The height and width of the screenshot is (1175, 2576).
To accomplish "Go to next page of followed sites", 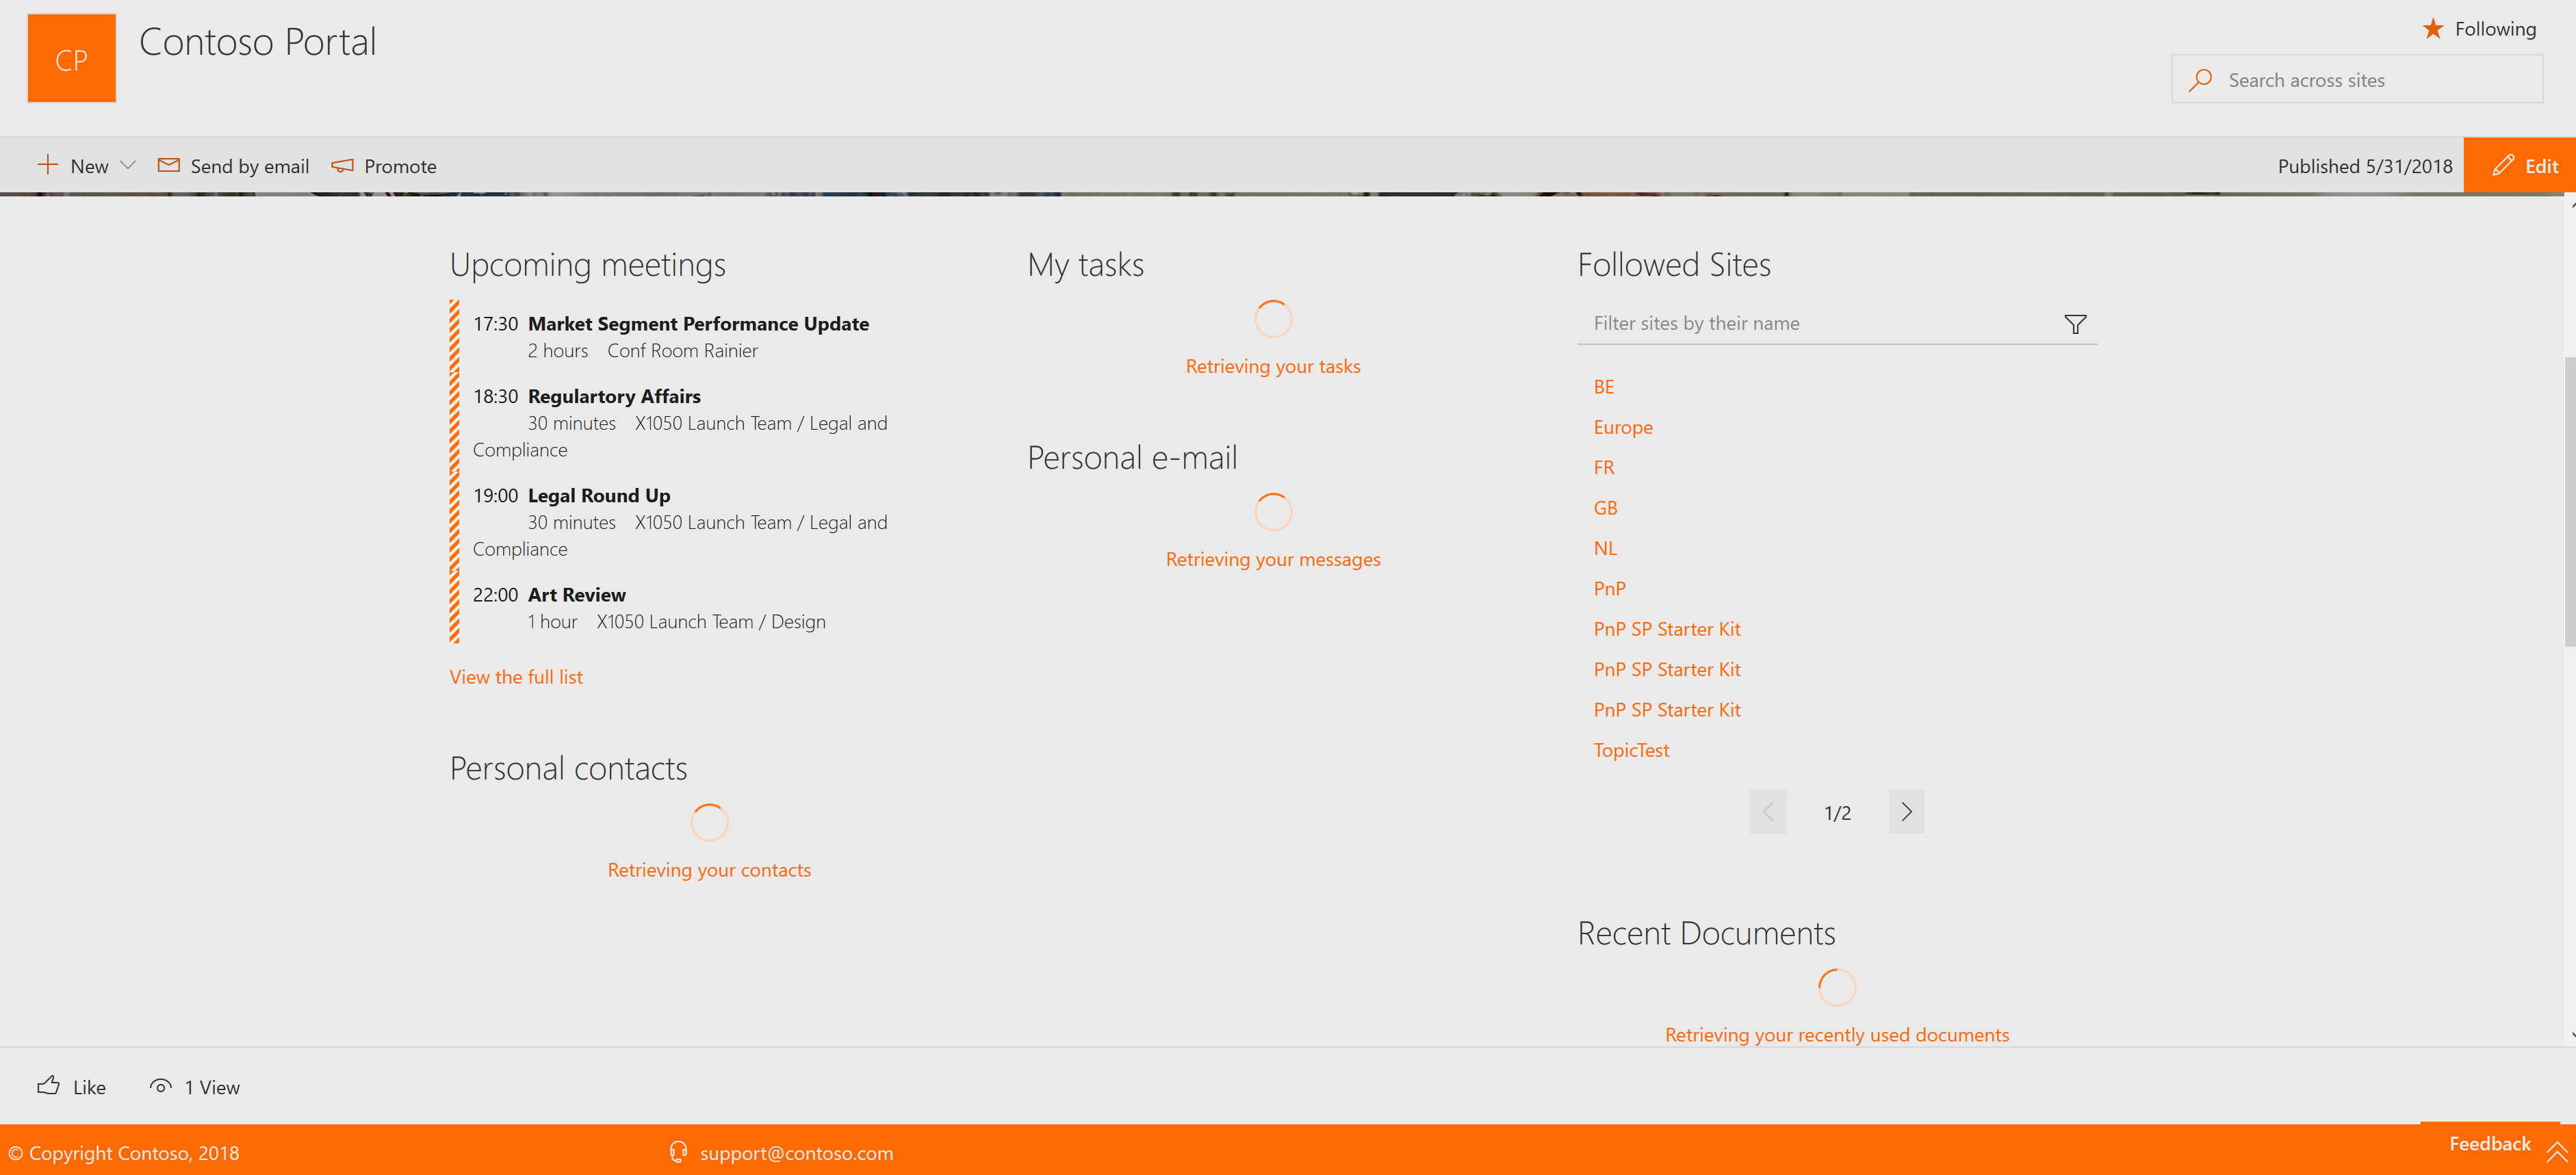I will [x=1906, y=811].
